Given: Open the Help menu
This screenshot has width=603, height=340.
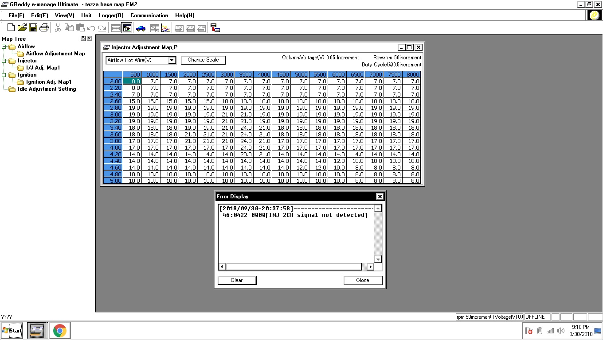Looking at the screenshot, I should pos(184,15).
